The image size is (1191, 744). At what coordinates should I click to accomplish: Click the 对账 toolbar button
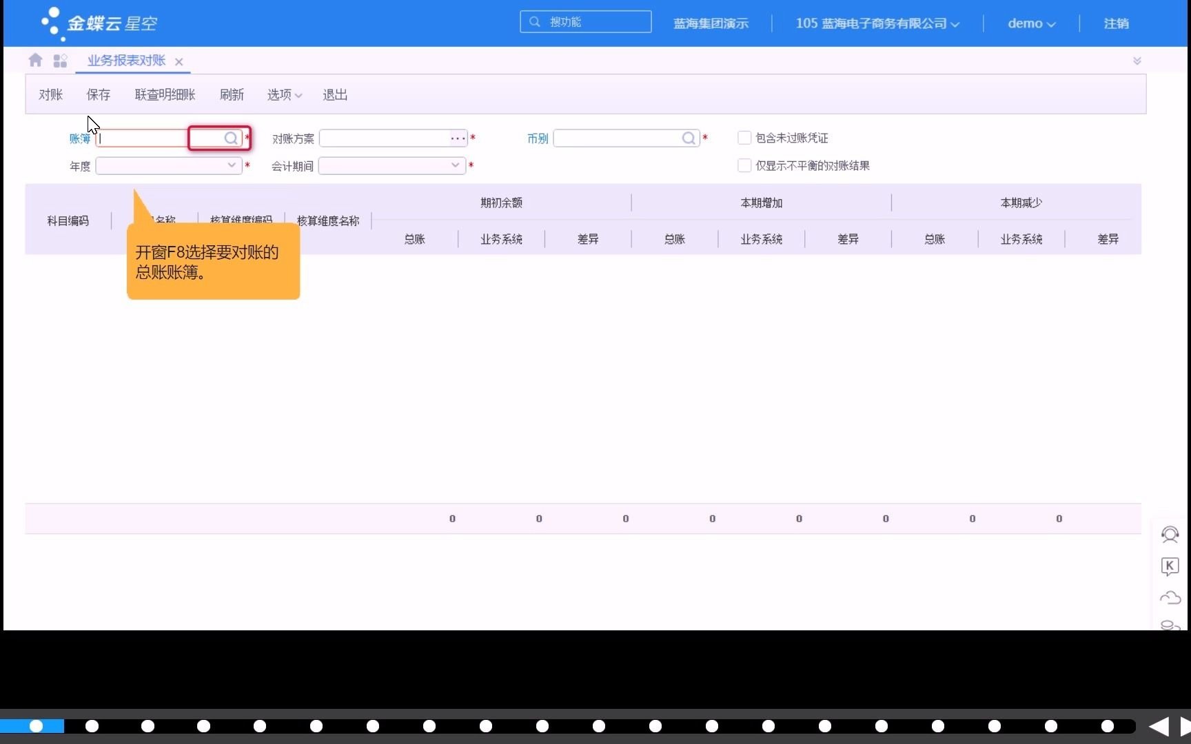coord(50,94)
